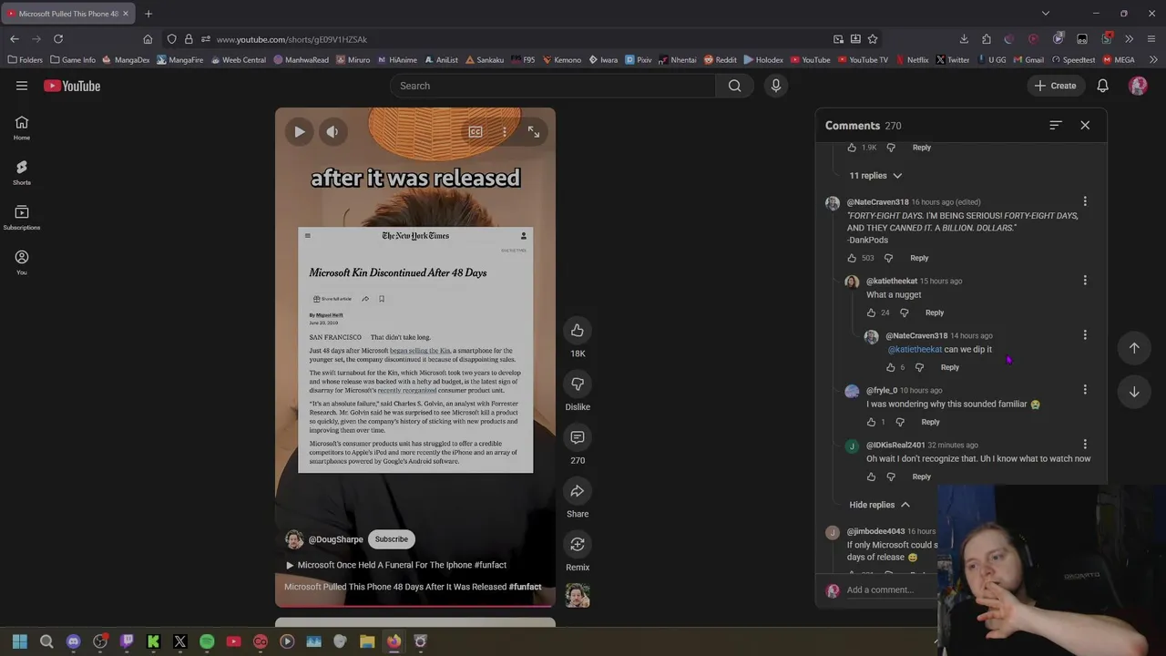Screen dimensions: 1166x656
Task: Click the search magnifier button
Action: coord(734,86)
